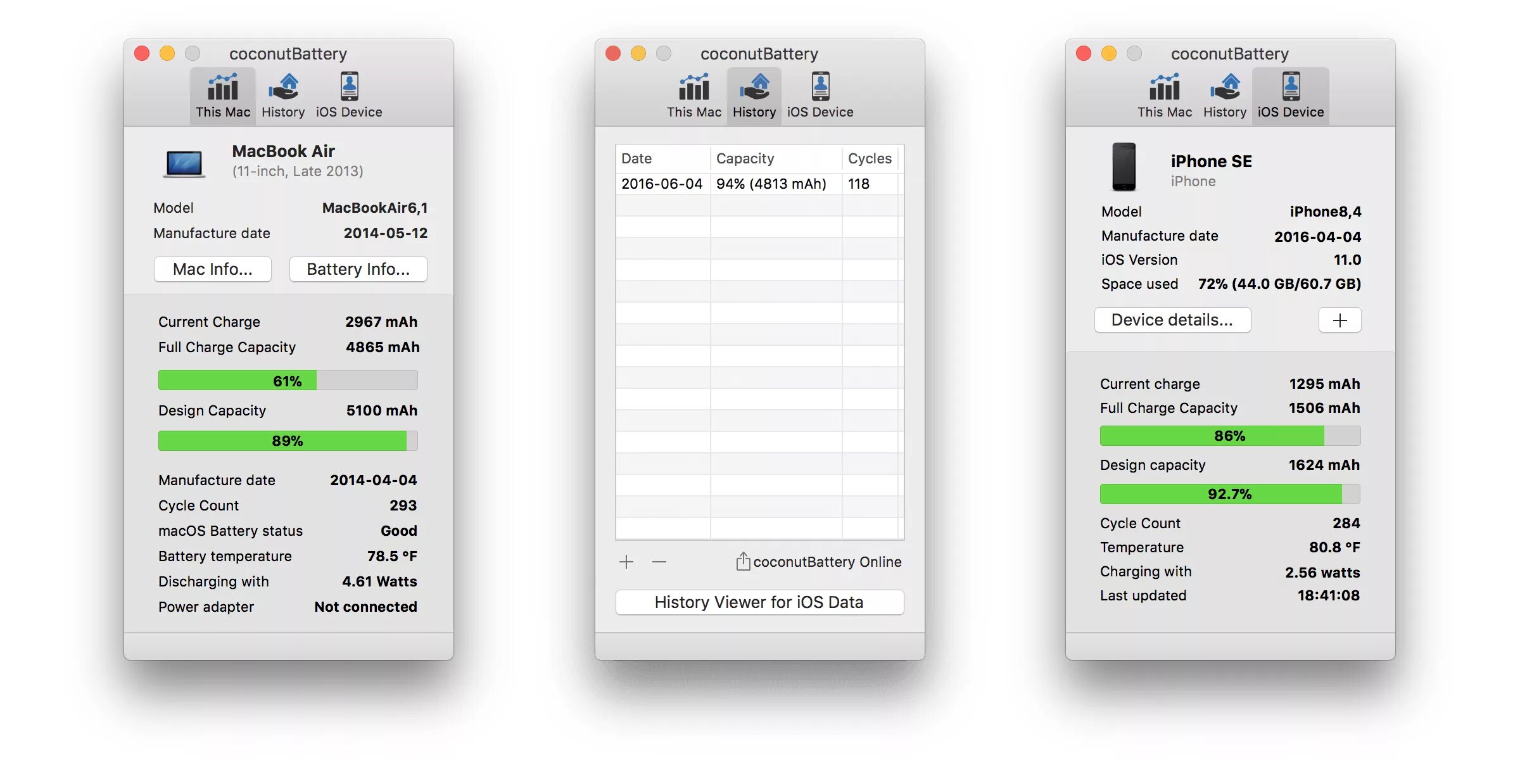The height and width of the screenshot is (760, 1520).
Task: Click the coconutBattery Online share icon
Action: click(x=743, y=562)
